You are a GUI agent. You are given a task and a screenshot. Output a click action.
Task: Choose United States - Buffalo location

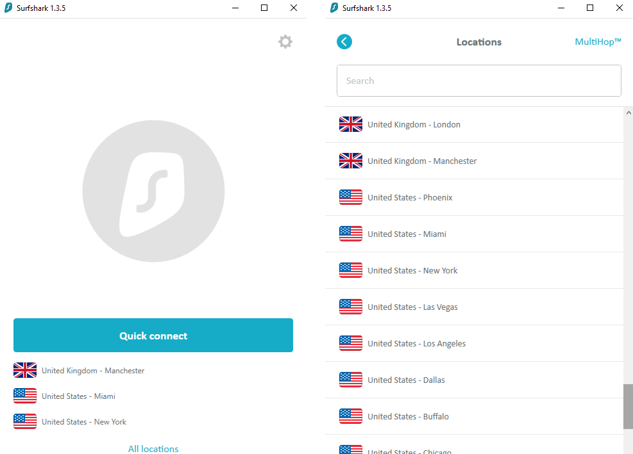[474, 416]
